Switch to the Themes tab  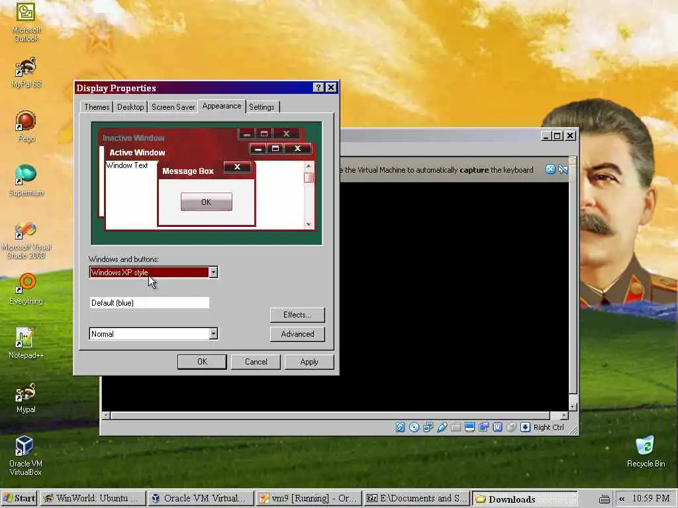coord(97,107)
